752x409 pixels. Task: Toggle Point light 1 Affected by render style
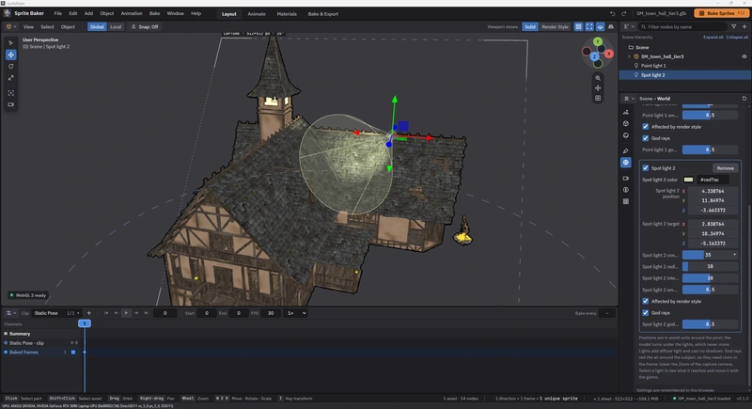coord(646,127)
